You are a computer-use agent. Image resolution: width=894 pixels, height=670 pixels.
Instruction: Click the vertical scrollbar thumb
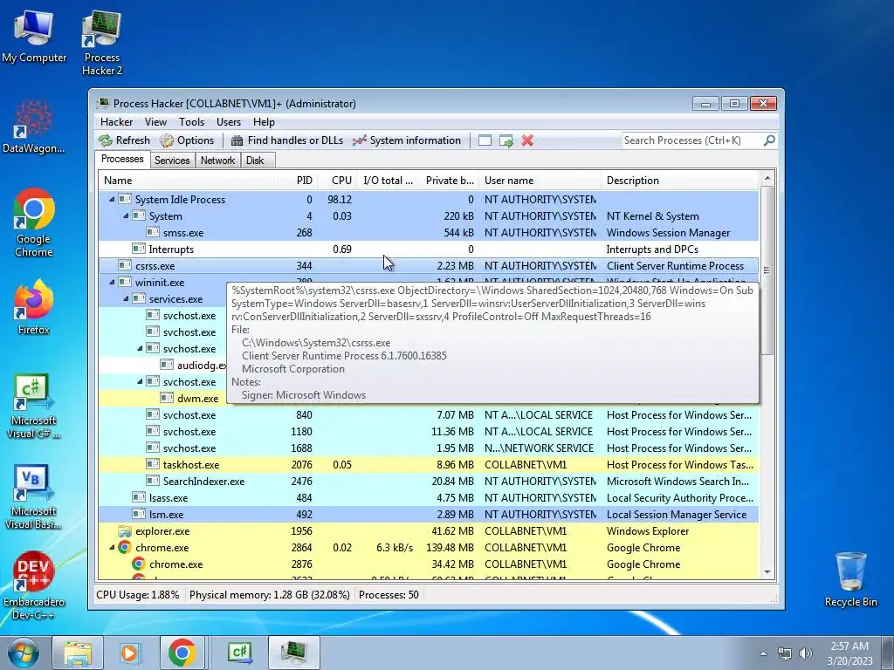767,270
